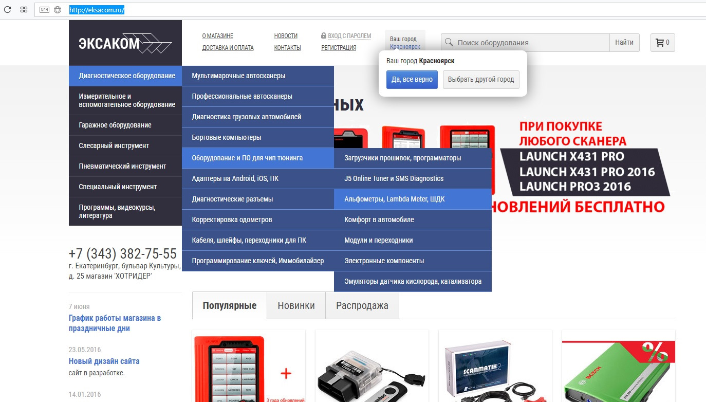Reload the page with the browser refresh icon
Viewport: 706px width, 402px height.
tap(7, 9)
